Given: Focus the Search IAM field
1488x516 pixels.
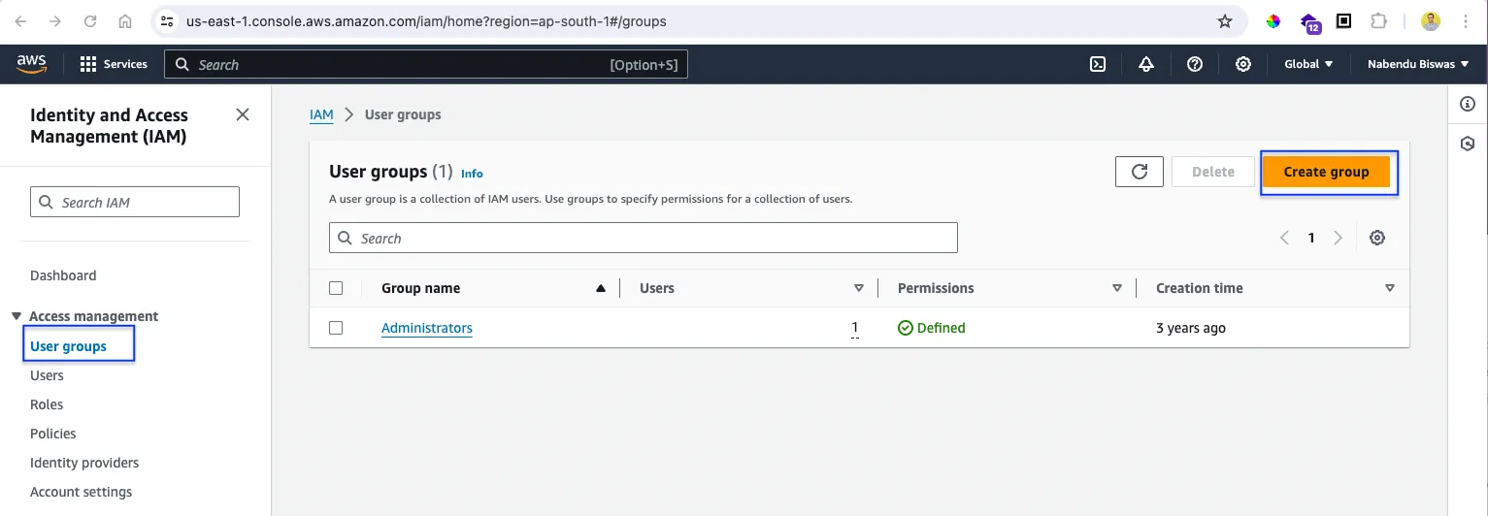Looking at the screenshot, I should (135, 202).
